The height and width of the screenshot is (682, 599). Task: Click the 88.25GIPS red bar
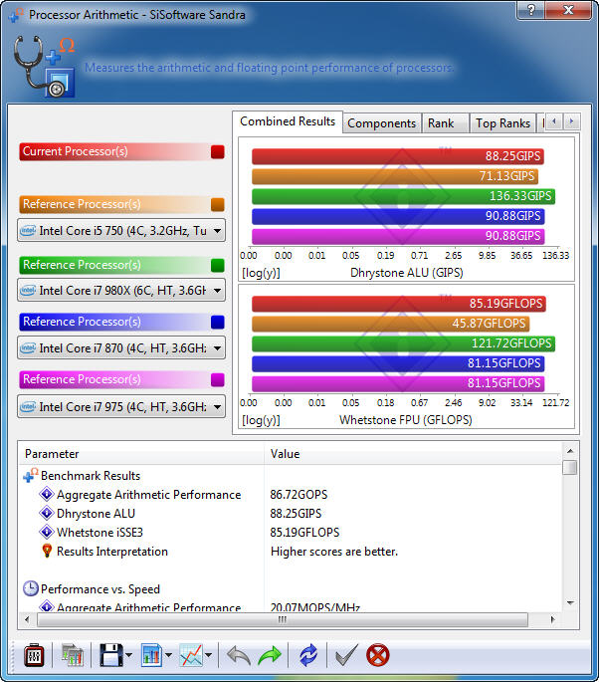tap(398, 156)
